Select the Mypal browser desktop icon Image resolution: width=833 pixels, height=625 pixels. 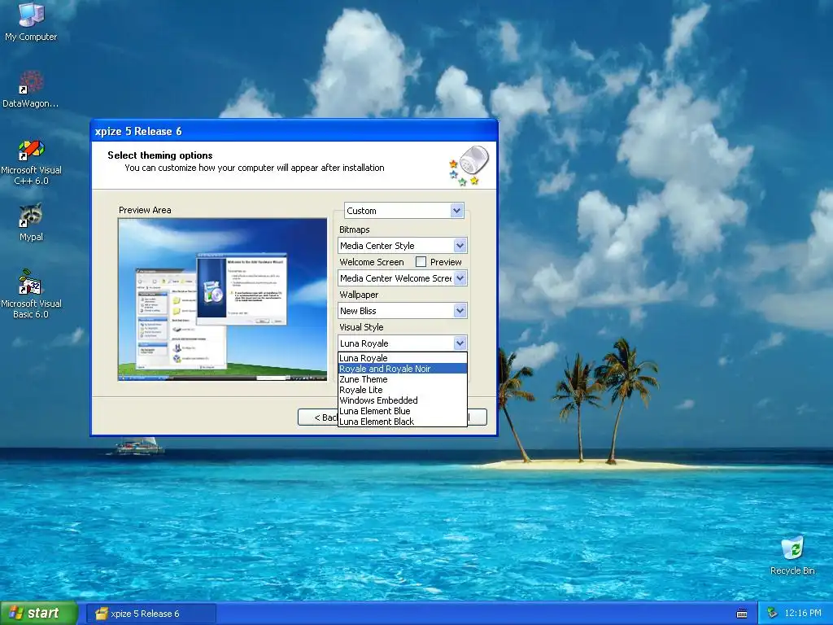click(x=31, y=222)
